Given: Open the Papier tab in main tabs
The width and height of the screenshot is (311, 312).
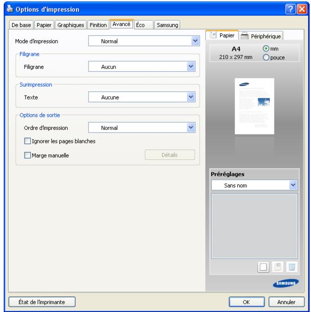Looking at the screenshot, I should [x=44, y=25].
